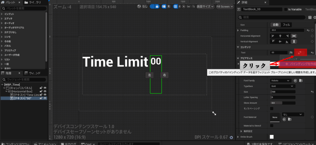This screenshot has height=145, width=316.
Task: Reset Padding value with the revert arrow
Action: click(x=308, y=30)
